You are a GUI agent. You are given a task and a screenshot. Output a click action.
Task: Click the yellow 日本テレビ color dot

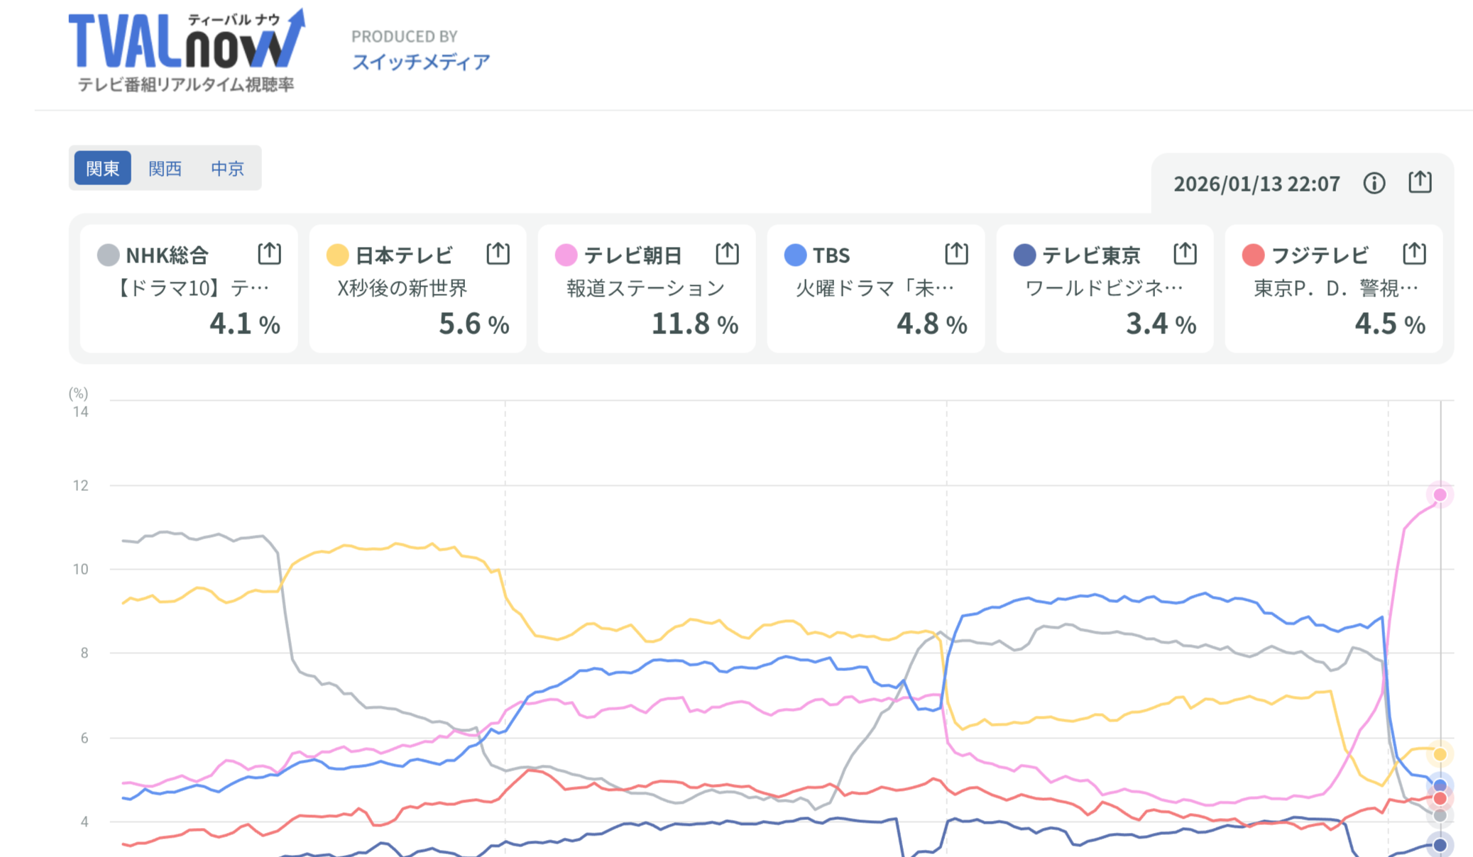(x=337, y=255)
